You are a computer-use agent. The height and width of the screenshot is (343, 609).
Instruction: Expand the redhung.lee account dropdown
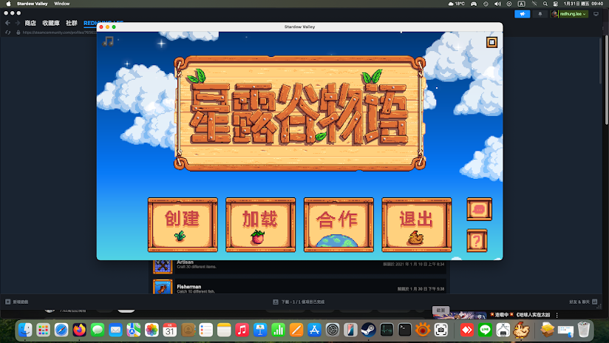[x=569, y=14]
